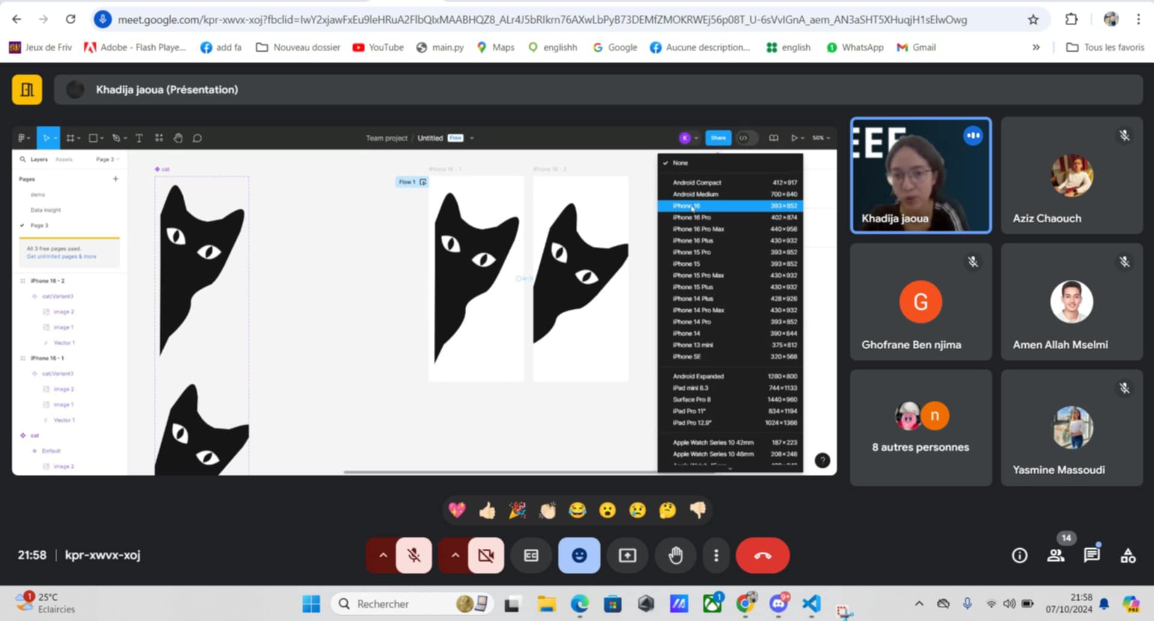The image size is (1154, 621).
Task: Send the thumbs down reaction
Action: [698, 510]
